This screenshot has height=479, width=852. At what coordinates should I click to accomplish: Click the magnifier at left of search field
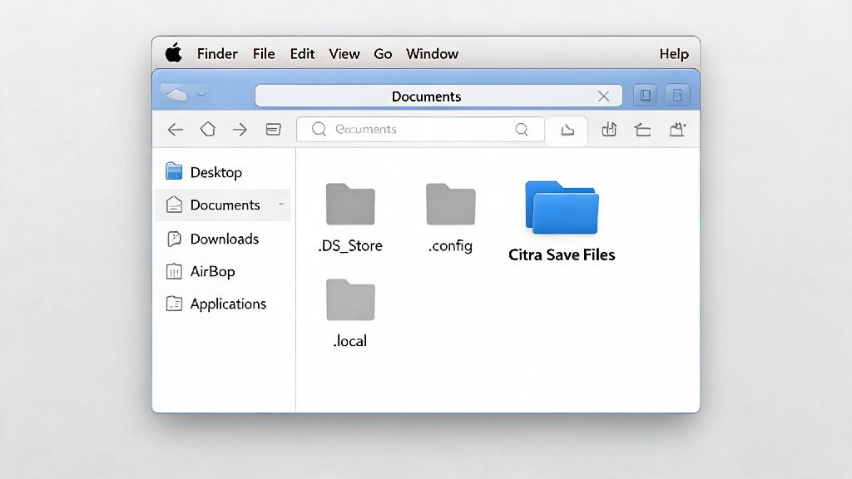pyautogui.click(x=319, y=129)
